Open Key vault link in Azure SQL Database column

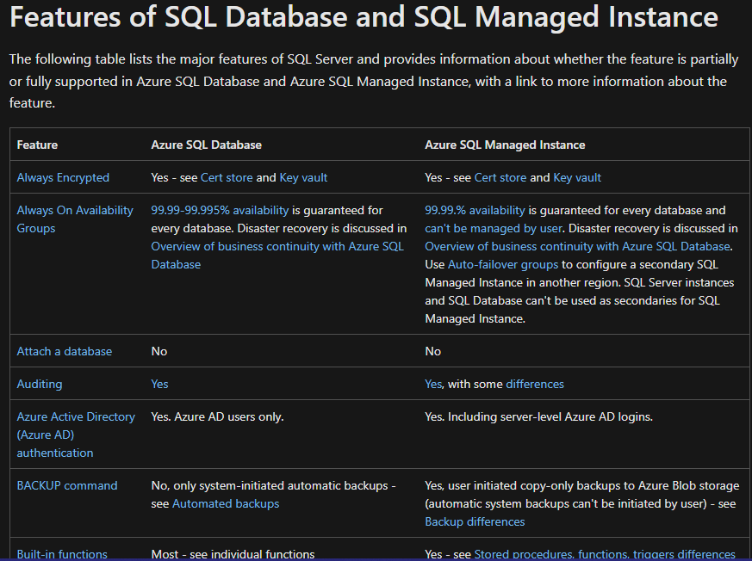[x=303, y=177]
